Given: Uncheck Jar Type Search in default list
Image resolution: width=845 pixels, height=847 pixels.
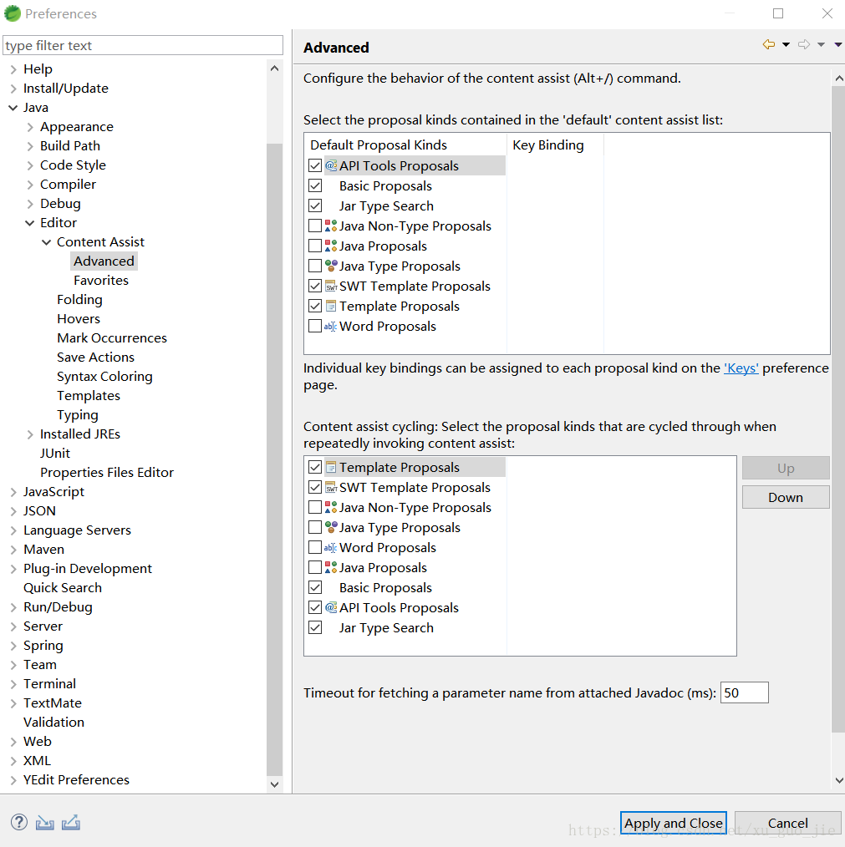Looking at the screenshot, I should click(314, 205).
